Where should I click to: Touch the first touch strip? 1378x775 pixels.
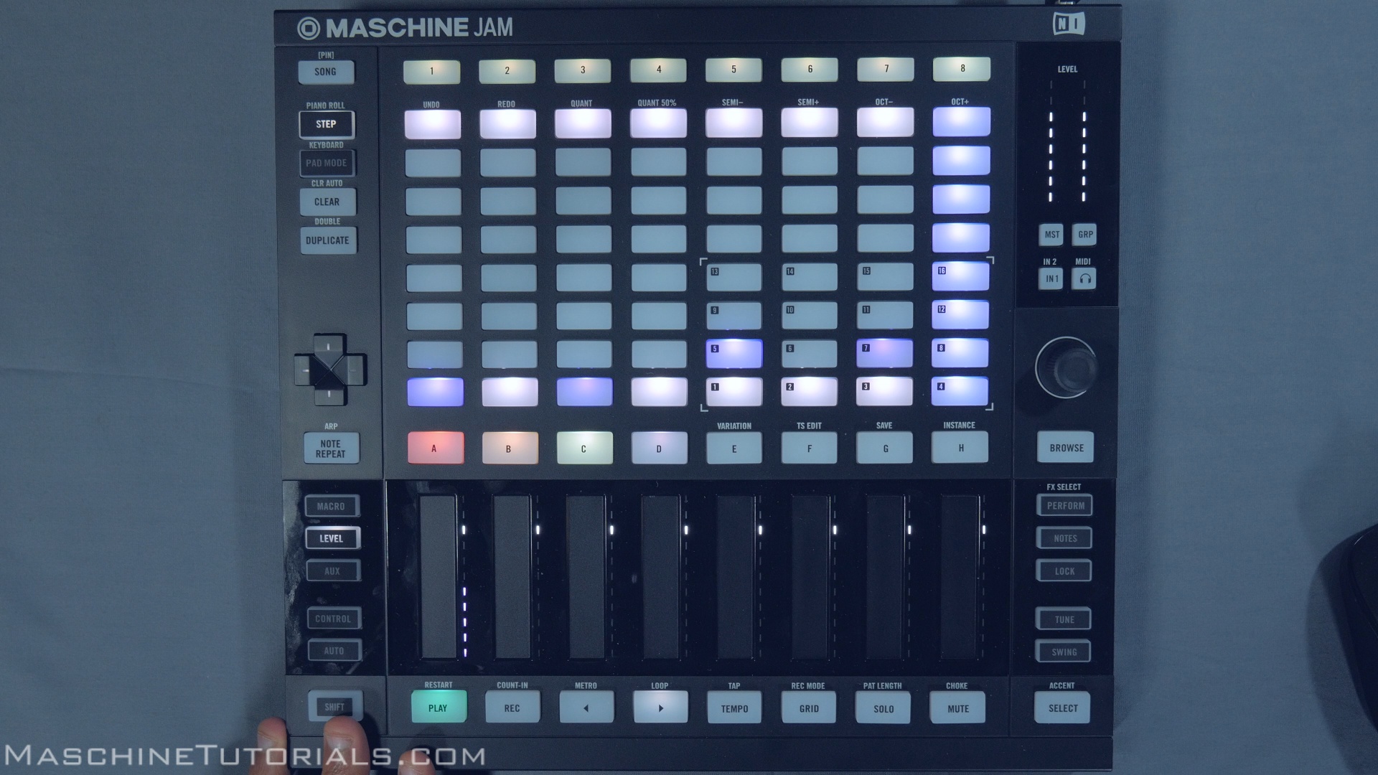[x=438, y=577]
